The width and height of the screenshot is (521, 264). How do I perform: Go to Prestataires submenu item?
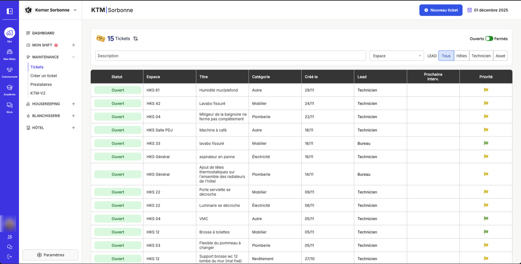coord(41,84)
